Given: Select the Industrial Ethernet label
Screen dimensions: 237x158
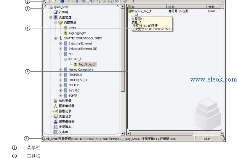Looking at the screenshot, I should 80,44.
